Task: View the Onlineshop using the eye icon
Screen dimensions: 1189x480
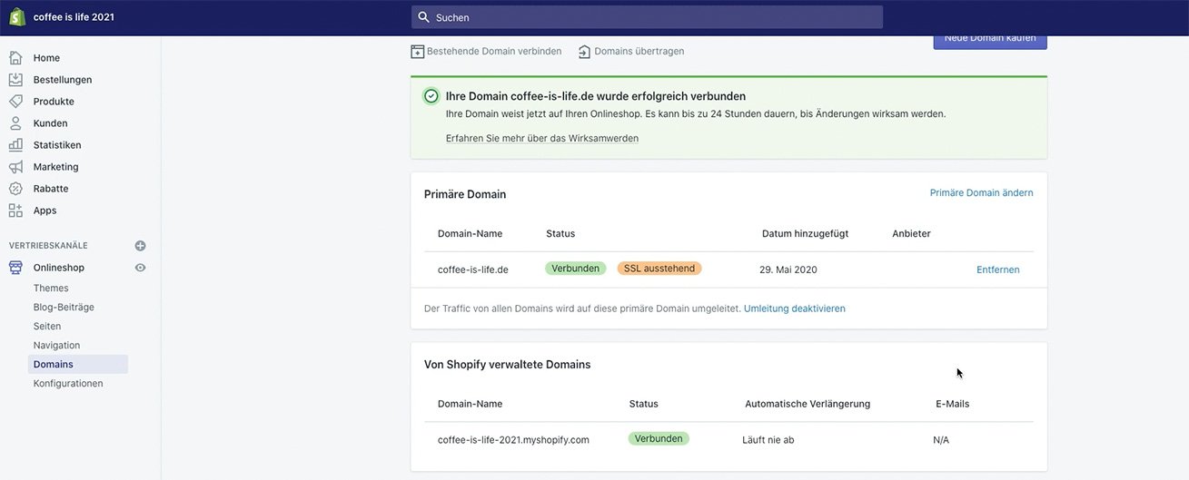Action: tap(140, 268)
